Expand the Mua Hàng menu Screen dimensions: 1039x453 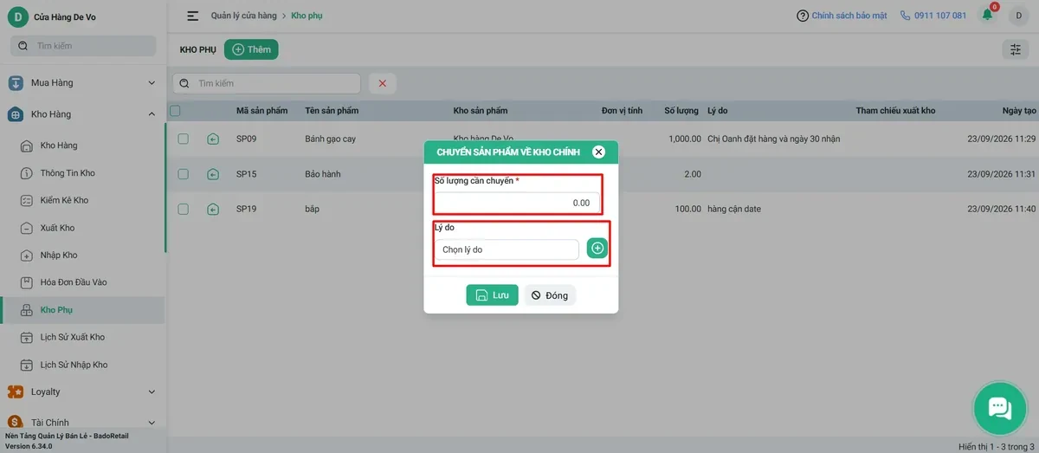point(82,83)
